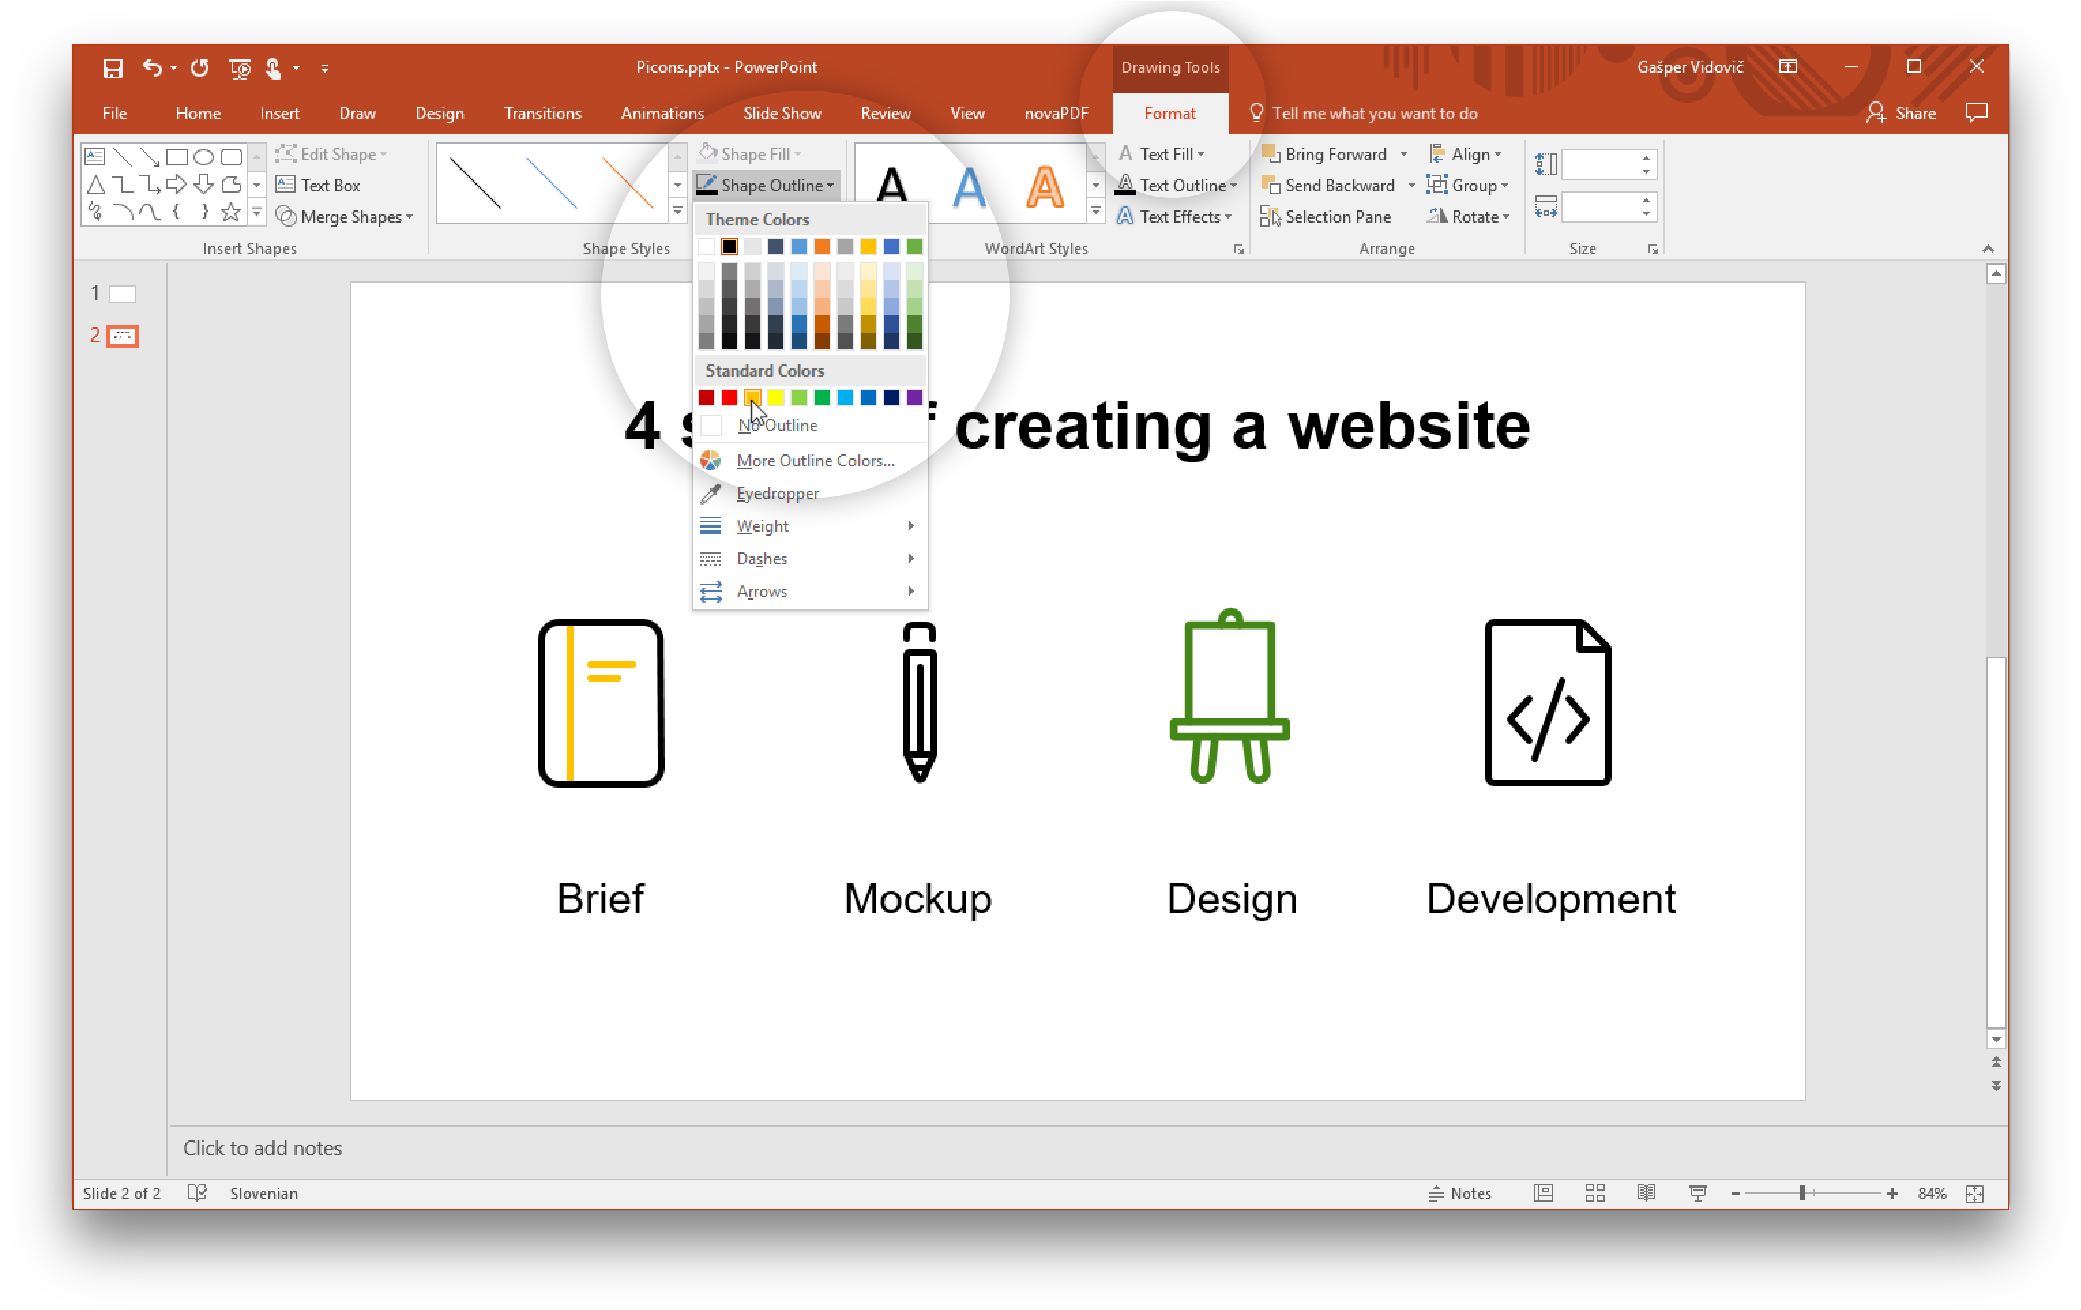Screen dimensions: 2081x1310
Task: Expand Merge Shapes dropdown
Action: coord(344,216)
